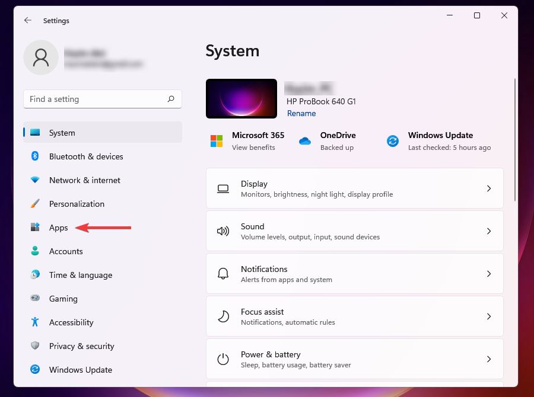Open Windows Update from the sidebar
The width and height of the screenshot is (534, 397).
click(x=80, y=370)
